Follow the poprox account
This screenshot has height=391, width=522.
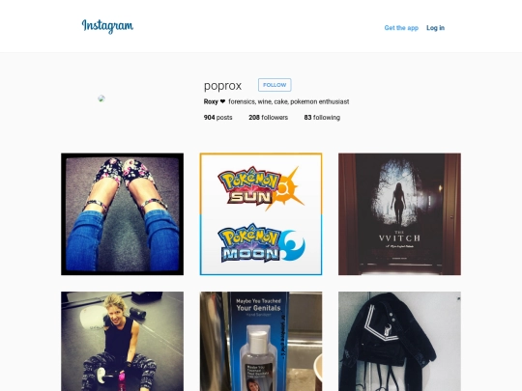coord(275,85)
